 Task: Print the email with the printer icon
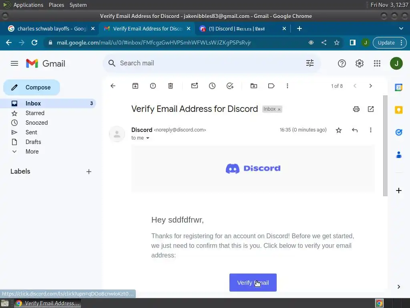356,109
